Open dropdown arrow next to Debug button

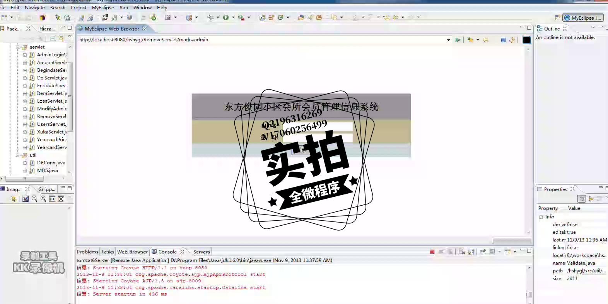[218, 17]
